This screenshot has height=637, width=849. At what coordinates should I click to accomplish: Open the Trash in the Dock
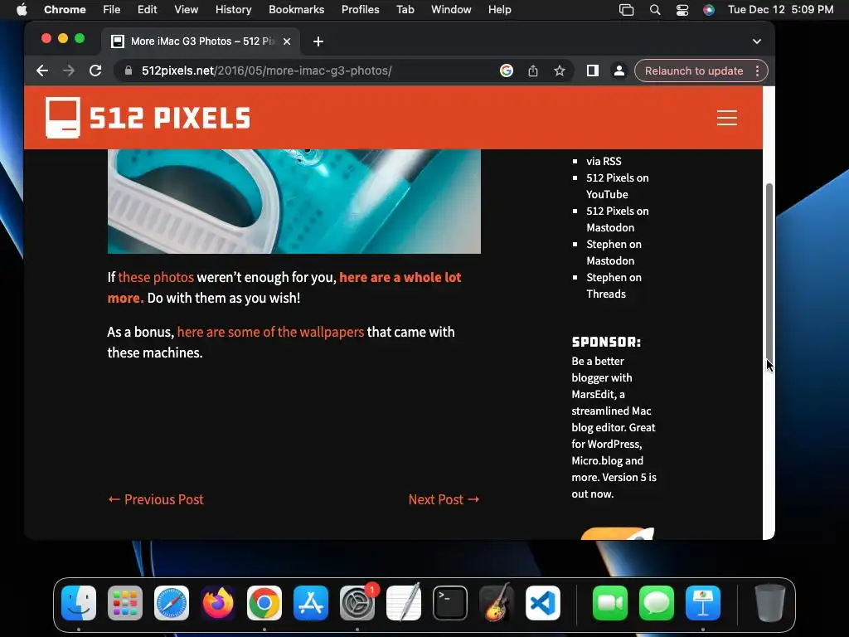[770, 603]
